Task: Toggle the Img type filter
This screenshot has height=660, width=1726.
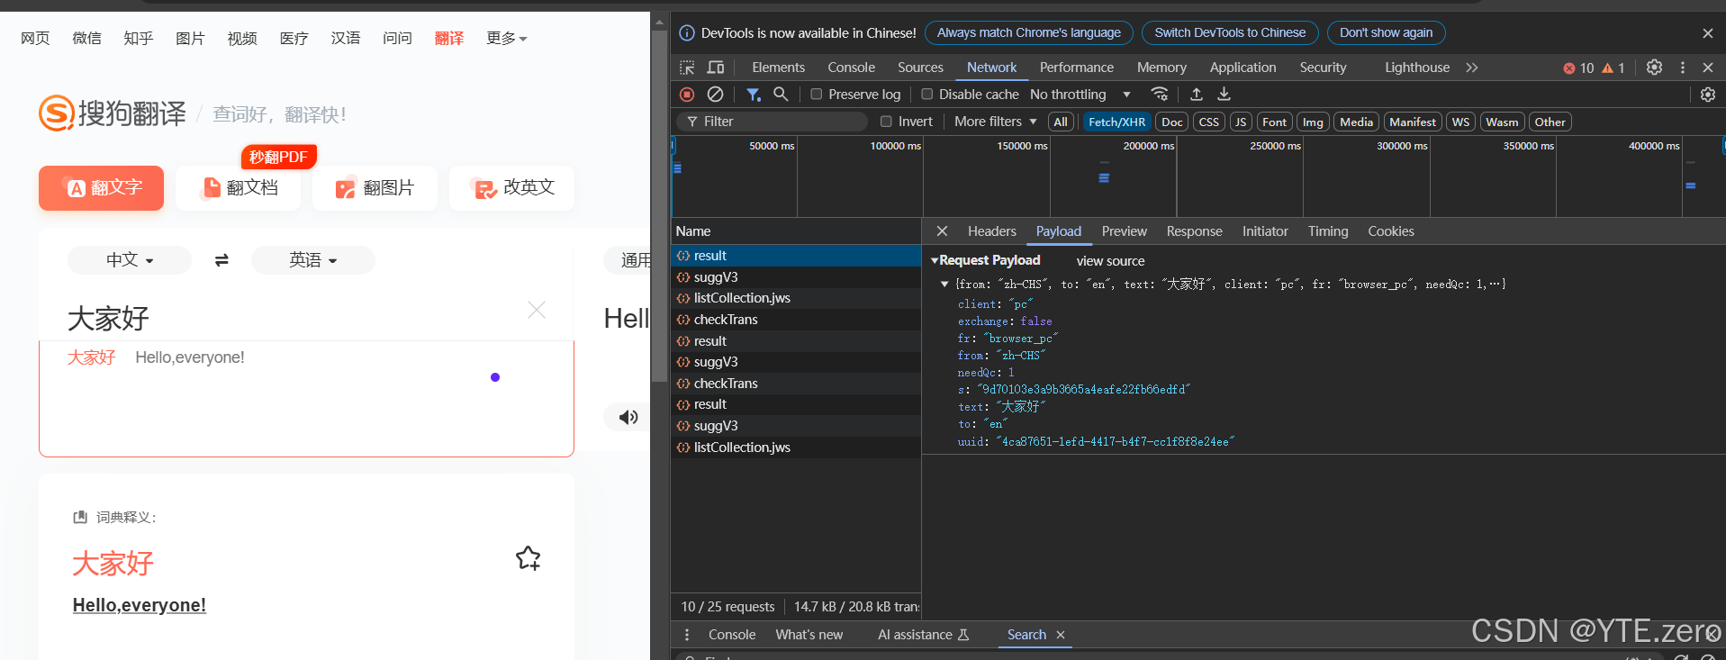Action: 1314,122
